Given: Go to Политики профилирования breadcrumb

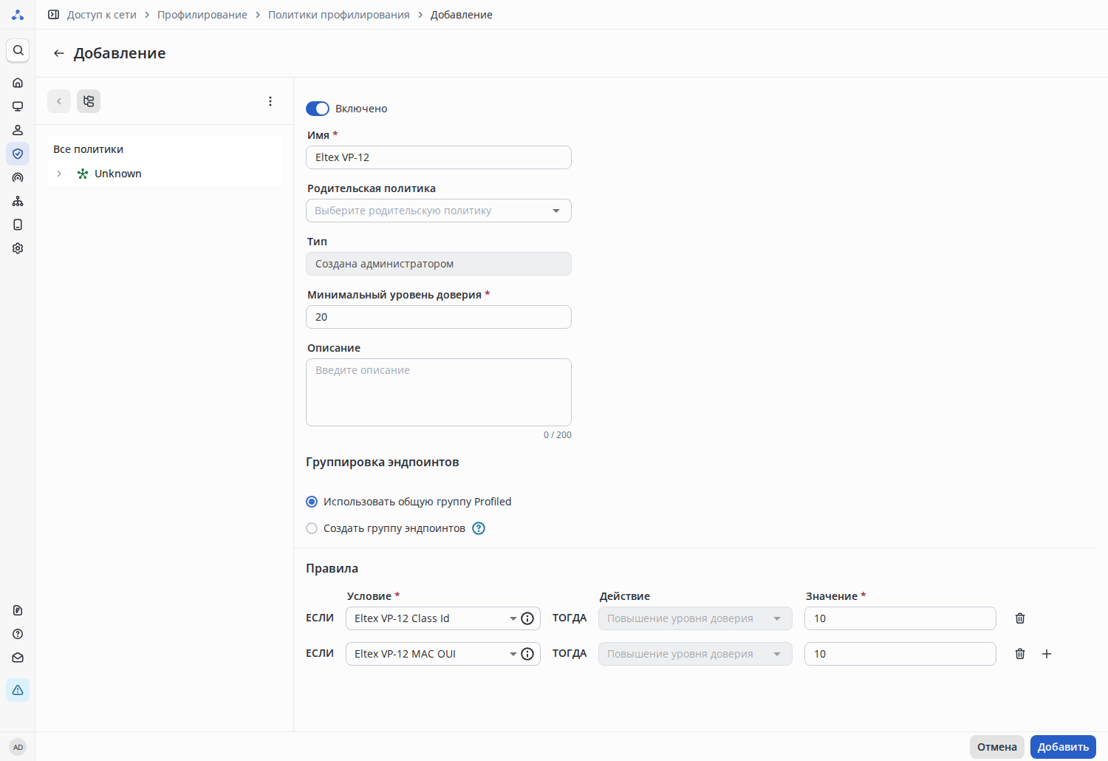Looking at the screenshot, I should pos(338,15).
